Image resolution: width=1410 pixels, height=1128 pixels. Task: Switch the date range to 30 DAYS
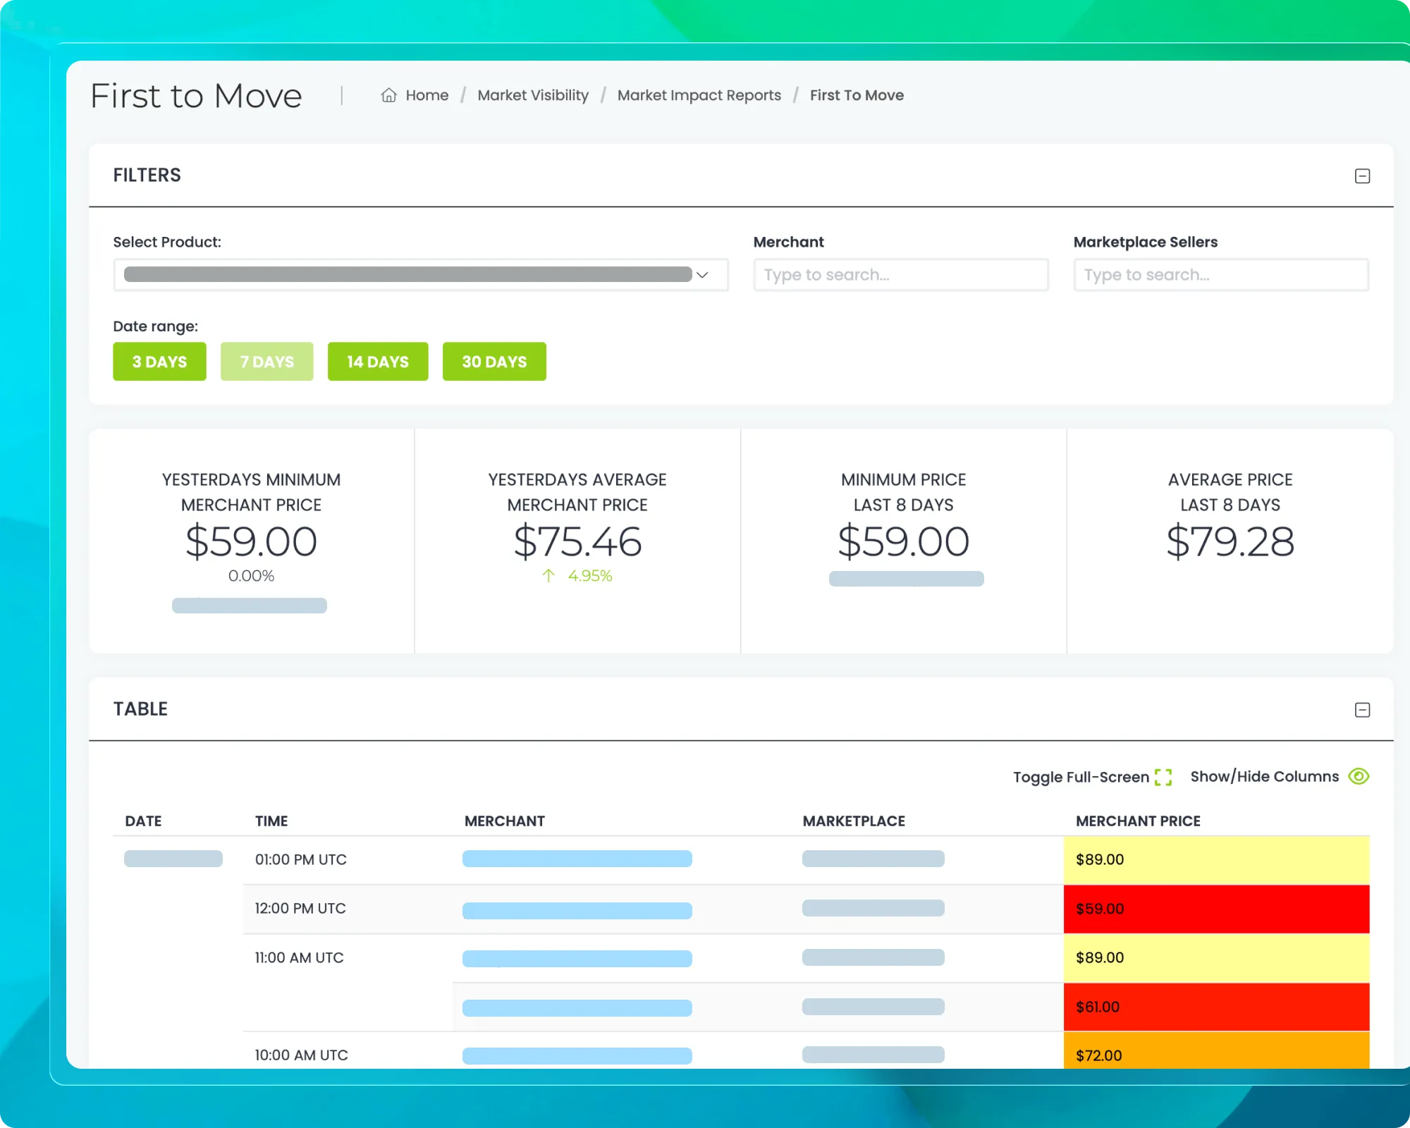(x=493, y=362)
